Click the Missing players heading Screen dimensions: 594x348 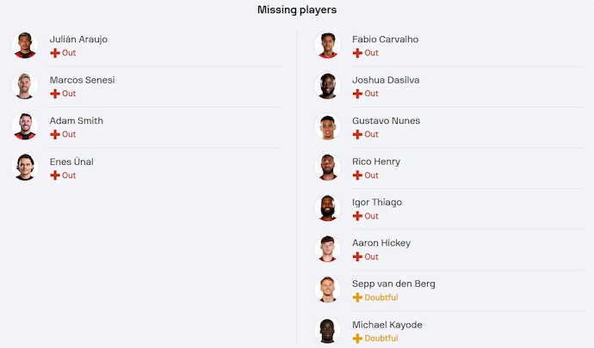pyautogui.click(x=297, y=10)
